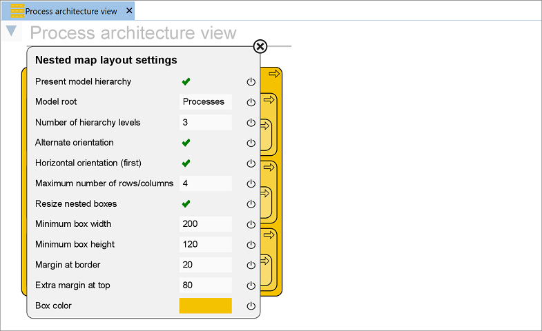
Task: Toggle the Resize nested boxes checkmark
Action: click(x=186, y=203)
